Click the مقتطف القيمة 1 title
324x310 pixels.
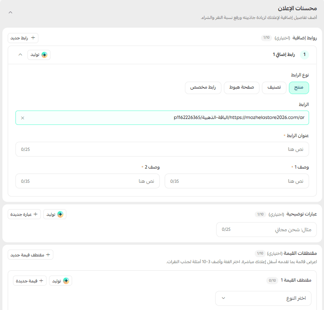[x=296, y=280]
